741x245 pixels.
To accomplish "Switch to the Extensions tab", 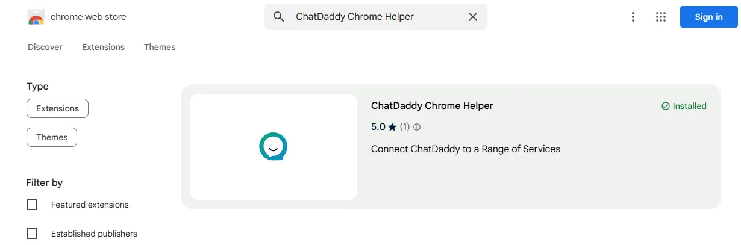I will (103, 47).
